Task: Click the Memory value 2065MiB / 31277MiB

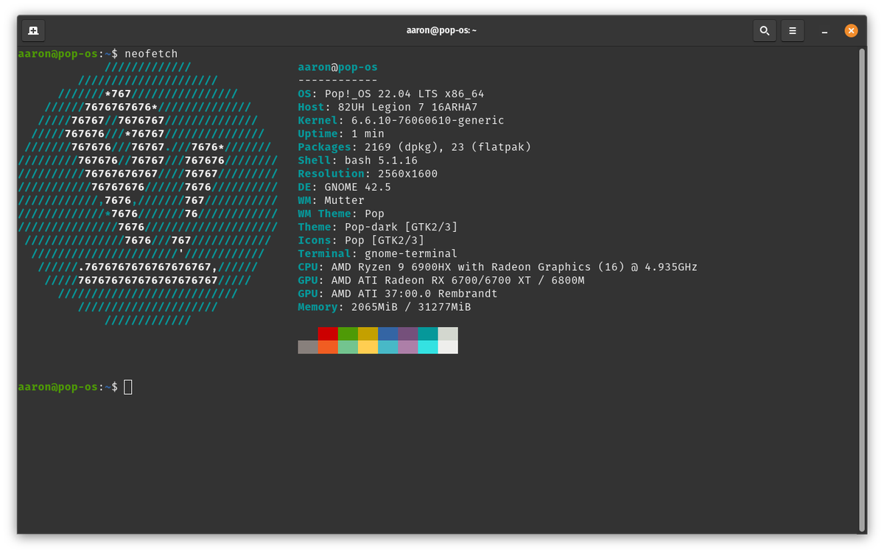Action: [x=411, y=306]
